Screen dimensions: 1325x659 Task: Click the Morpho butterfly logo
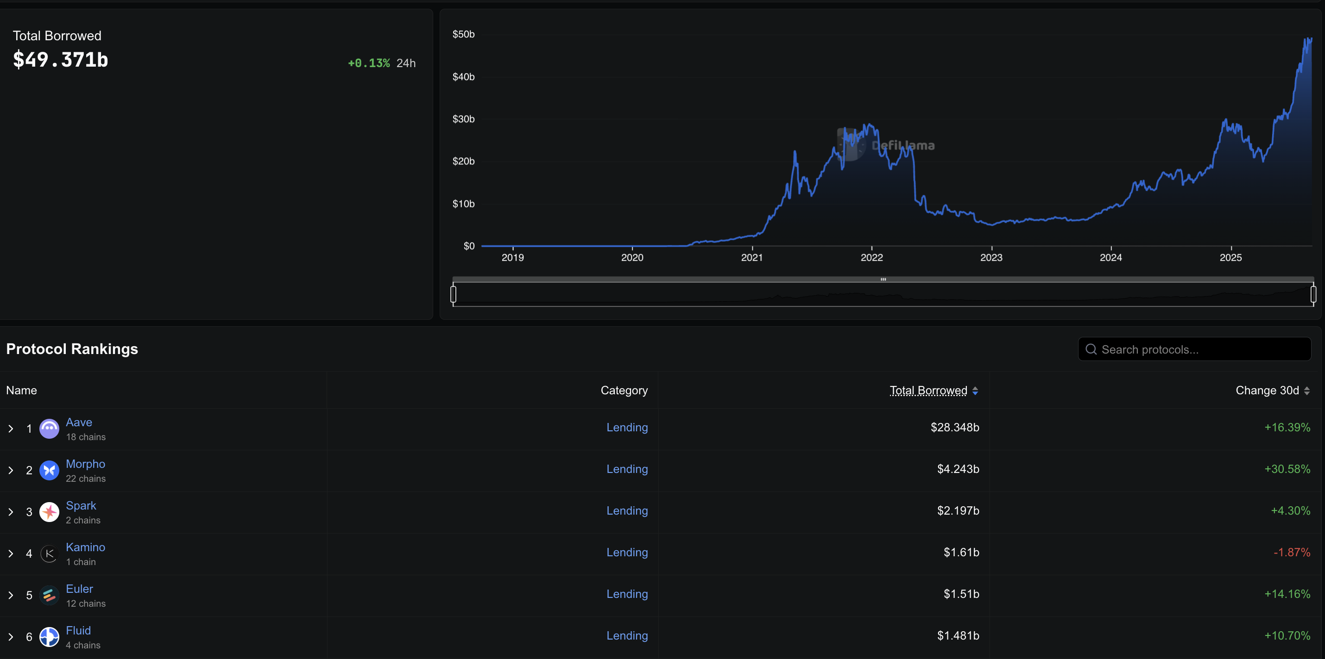click(x=49, y=470)
